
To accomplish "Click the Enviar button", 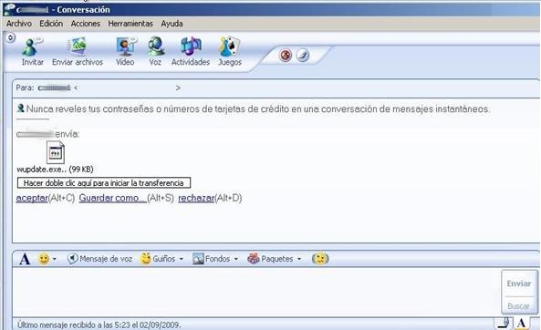I will point(519,284).
